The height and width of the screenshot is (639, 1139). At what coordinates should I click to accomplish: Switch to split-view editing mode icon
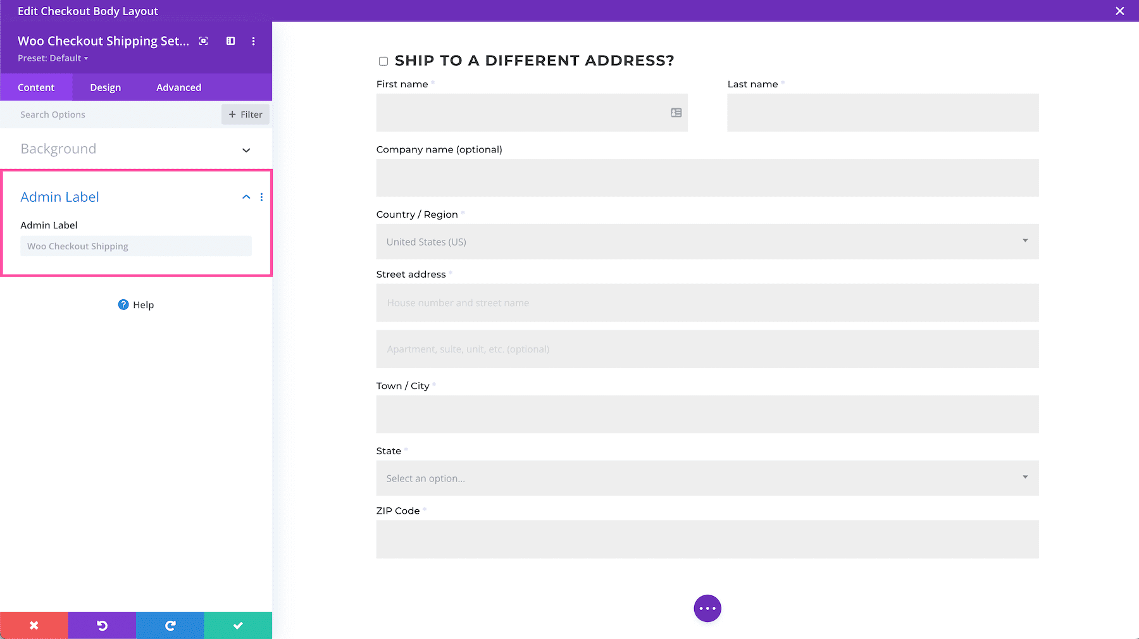point(230,40)
